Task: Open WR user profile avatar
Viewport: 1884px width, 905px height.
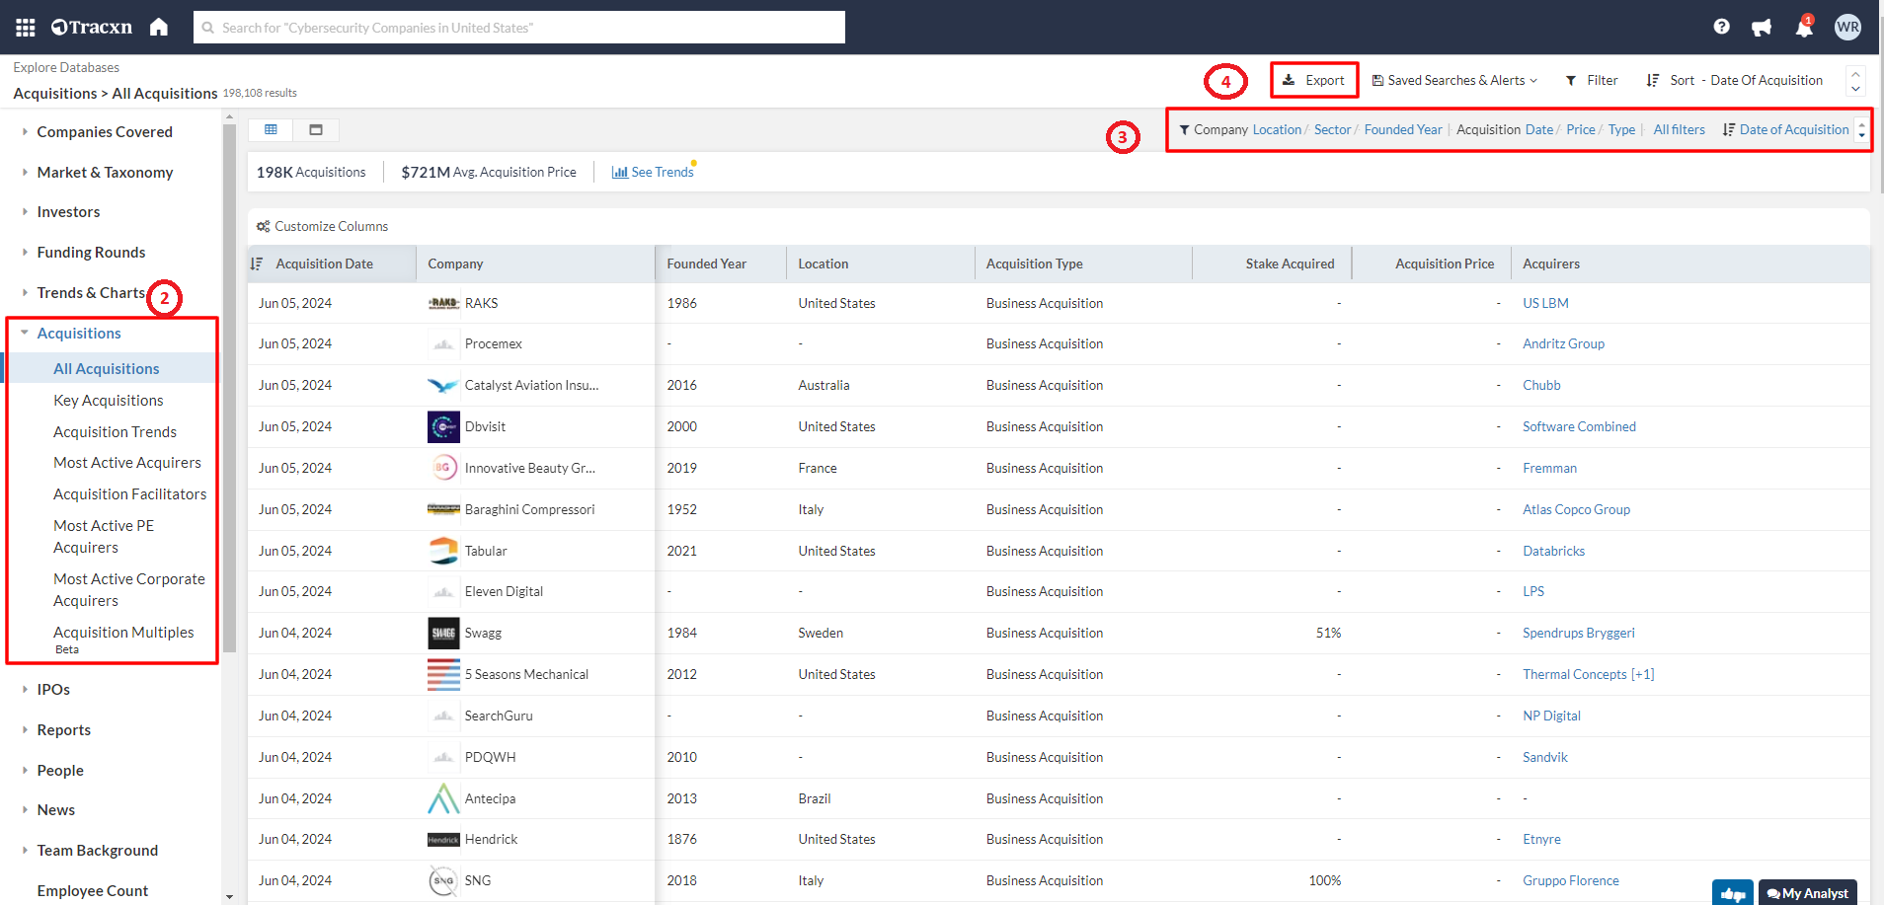Action: (x=1847, y=28)
